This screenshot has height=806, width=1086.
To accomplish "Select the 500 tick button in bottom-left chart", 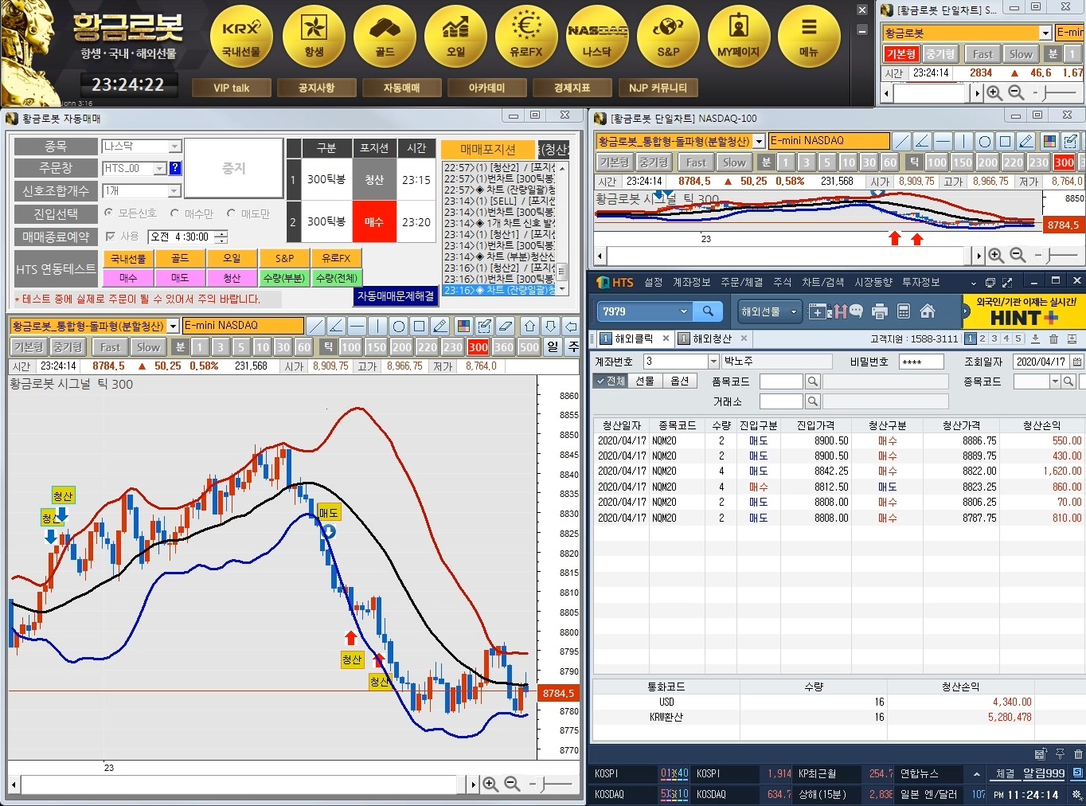I will tap(529, 347).
